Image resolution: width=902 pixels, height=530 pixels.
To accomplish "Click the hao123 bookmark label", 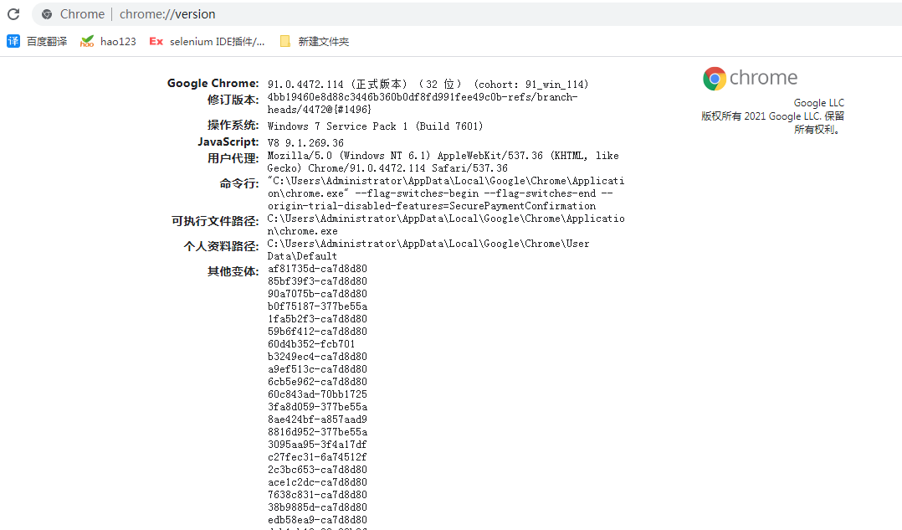I will point(118,41).
